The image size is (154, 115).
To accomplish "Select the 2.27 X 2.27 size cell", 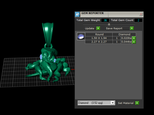I will coord(99,42).
